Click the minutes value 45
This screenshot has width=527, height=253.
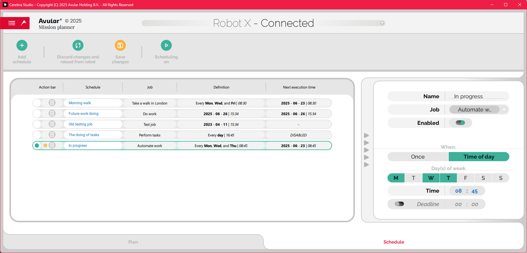tap(475, 191)
